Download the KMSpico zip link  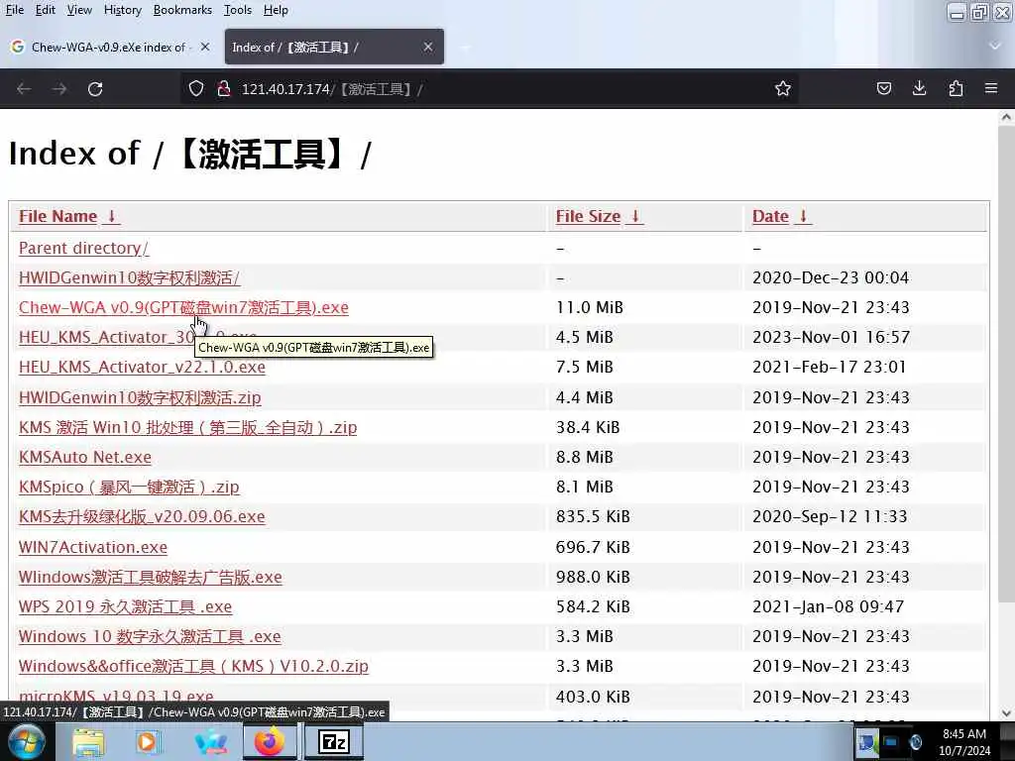[x=129, y=487]
